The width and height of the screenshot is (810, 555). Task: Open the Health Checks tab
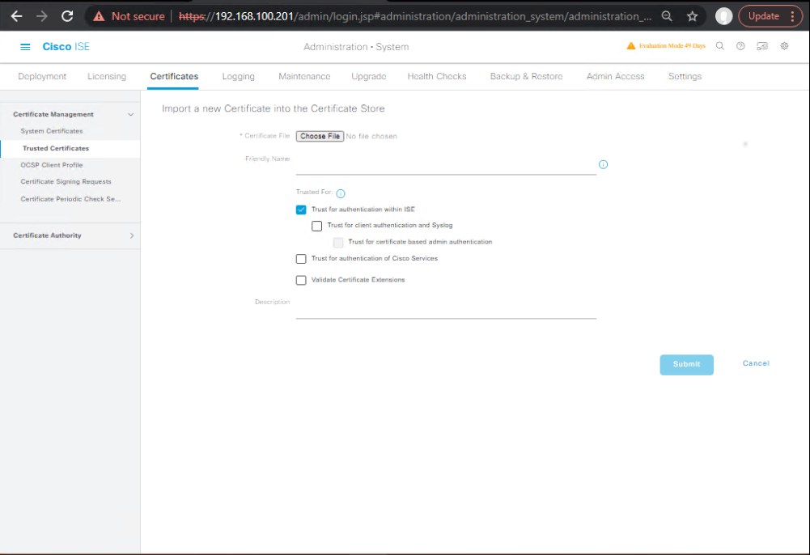coord(437,76)
